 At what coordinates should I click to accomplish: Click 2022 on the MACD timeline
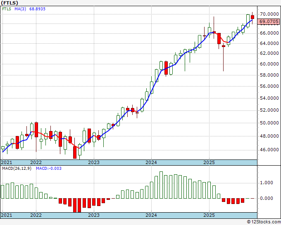36,215
